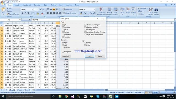176x99 pixels.
Task: Open the font name dropdown
Action: tap(32, 9)
